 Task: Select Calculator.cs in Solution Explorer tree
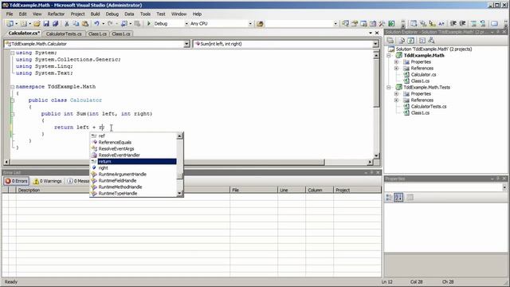point(423,74)
